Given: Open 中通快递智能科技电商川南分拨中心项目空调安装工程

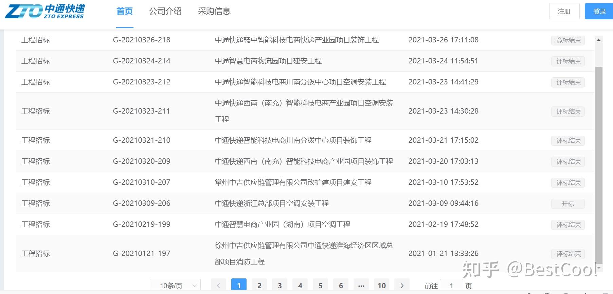Looking at the screenshot, I should [300, 82].
